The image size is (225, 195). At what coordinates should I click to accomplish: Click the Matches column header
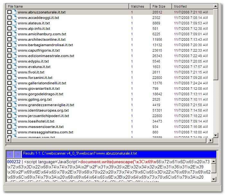[x=139, y=6]
